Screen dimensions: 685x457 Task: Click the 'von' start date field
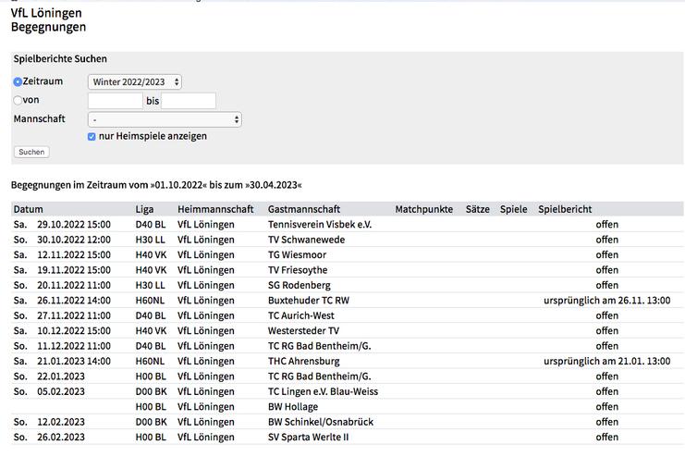click(115, 101)
